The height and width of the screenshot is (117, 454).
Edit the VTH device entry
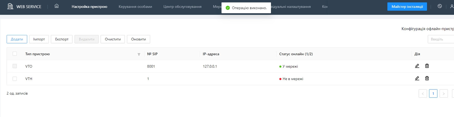[x=417, y=78]
